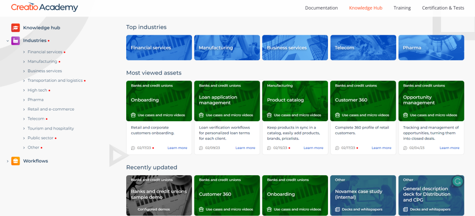
Task: Click the briefcase icon on the Recently updated Customer 360 card
Action: pyautogui.click(x=201, y=210)
